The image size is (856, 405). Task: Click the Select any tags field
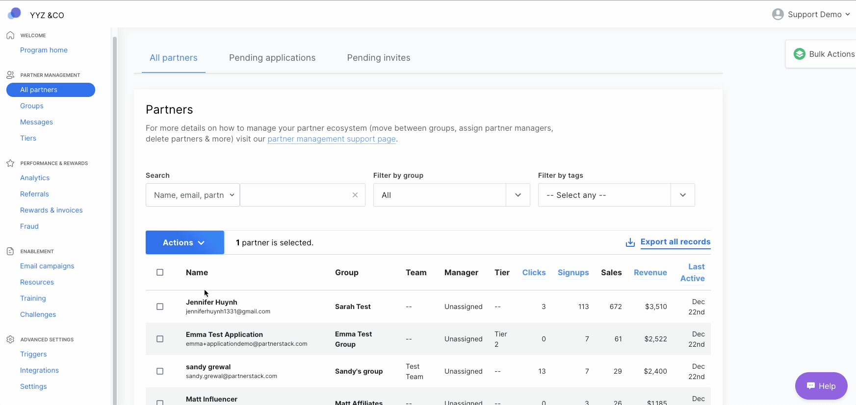coord(604,195)
